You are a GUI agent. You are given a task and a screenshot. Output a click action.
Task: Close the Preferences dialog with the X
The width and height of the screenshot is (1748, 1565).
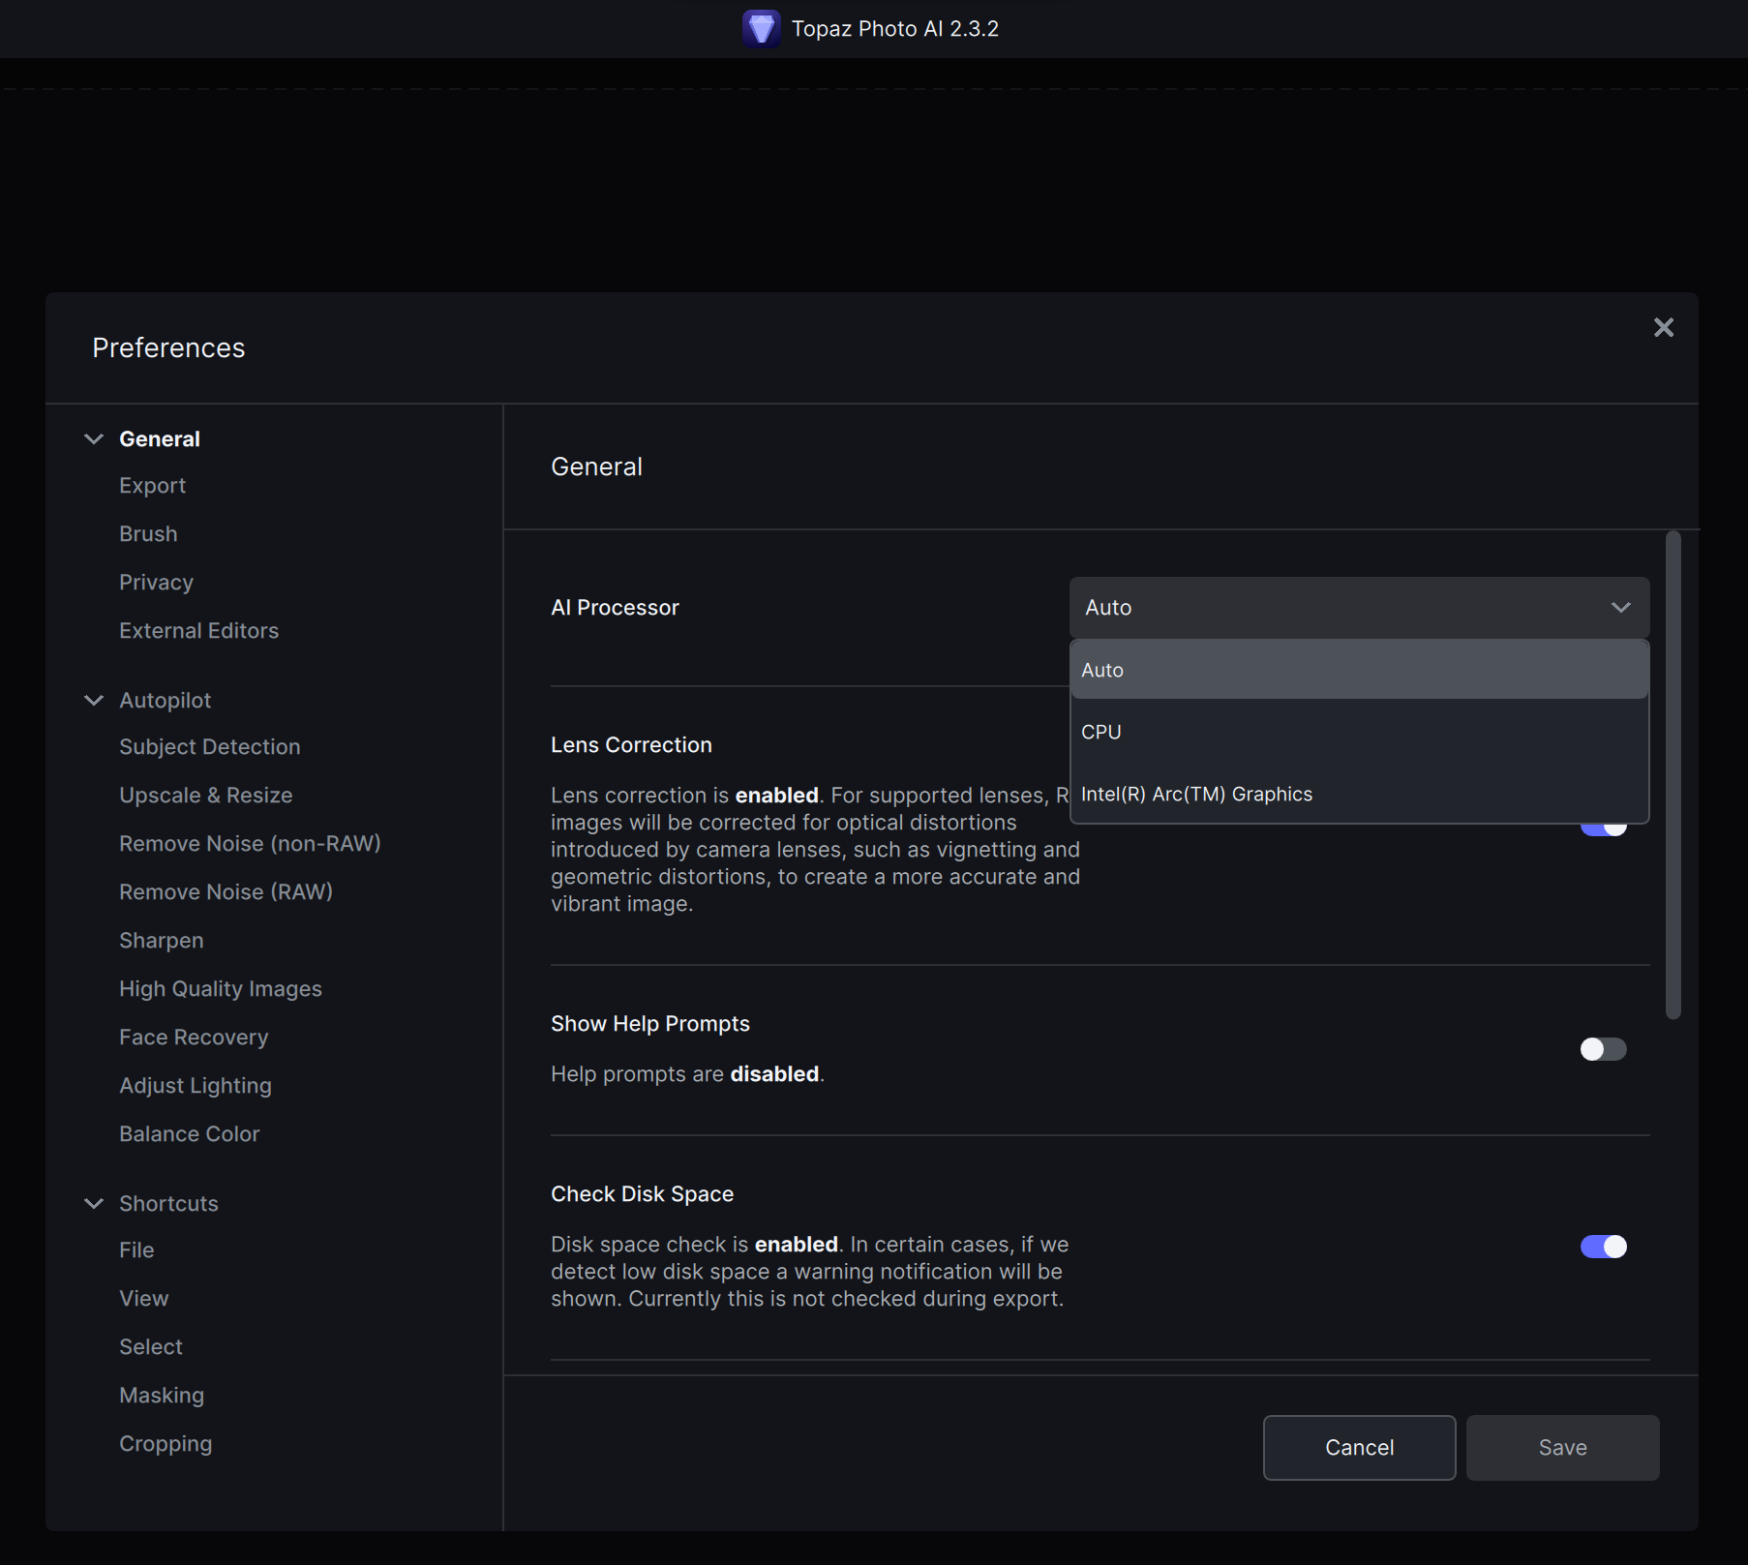1663,328
